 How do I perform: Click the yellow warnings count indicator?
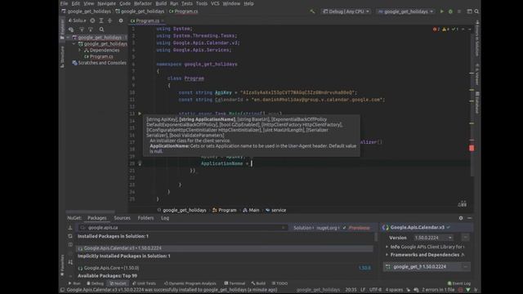pos(445,29)
